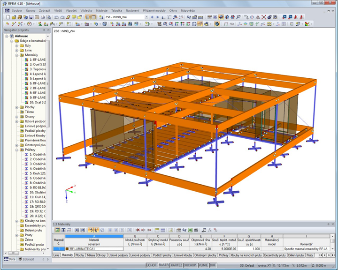Open the Soubor menu

click(x=17, y=10)
